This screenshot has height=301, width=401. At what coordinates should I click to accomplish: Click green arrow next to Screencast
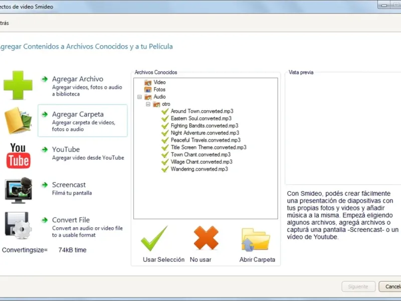coord(45,185)
